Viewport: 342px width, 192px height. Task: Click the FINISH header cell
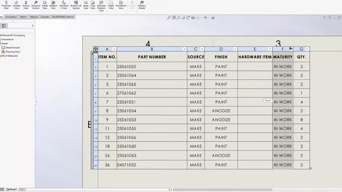pos(221,57)
